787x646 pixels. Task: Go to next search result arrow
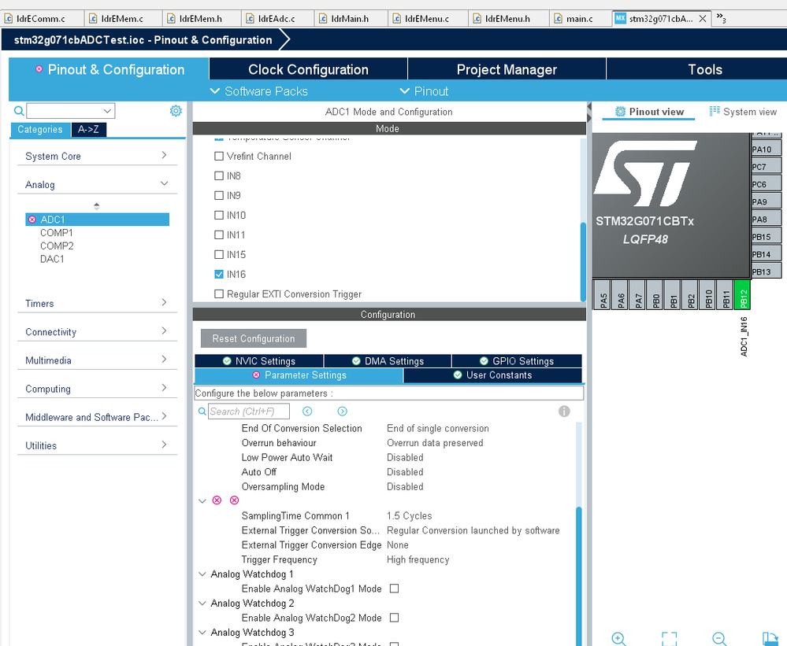coord(343,412)
